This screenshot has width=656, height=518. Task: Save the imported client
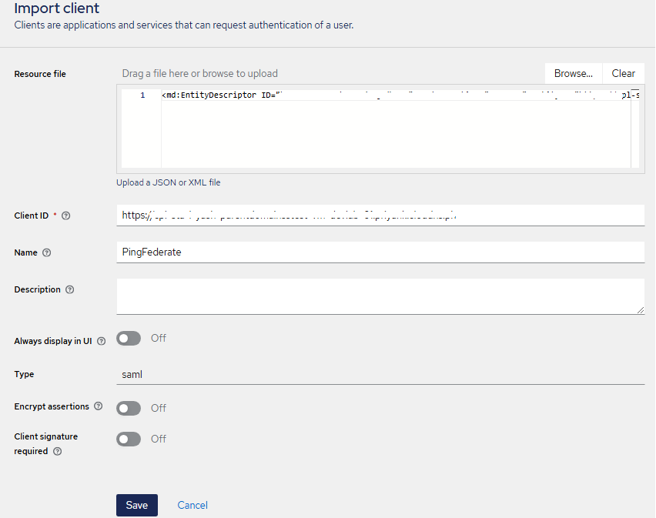(x=137, y=505)
